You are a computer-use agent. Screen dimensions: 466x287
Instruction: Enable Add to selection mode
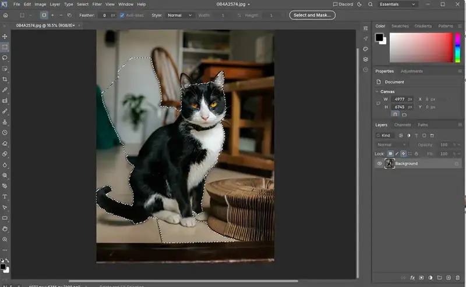point(52,15)
